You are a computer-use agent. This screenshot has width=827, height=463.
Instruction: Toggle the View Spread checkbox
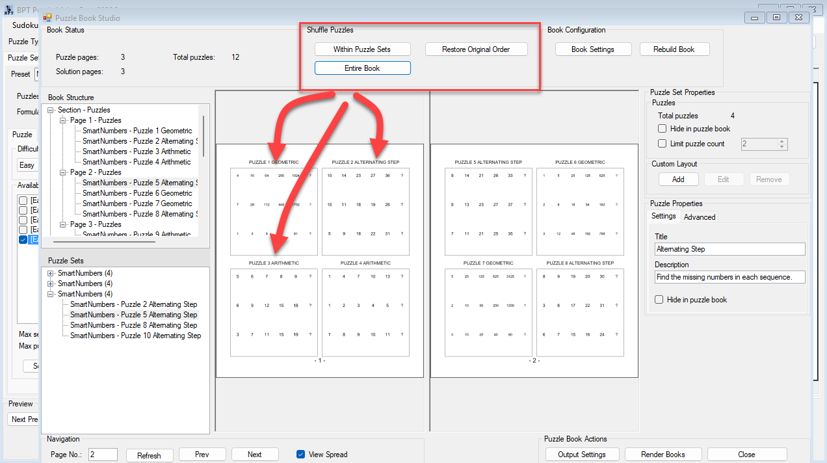click(300, 455)
